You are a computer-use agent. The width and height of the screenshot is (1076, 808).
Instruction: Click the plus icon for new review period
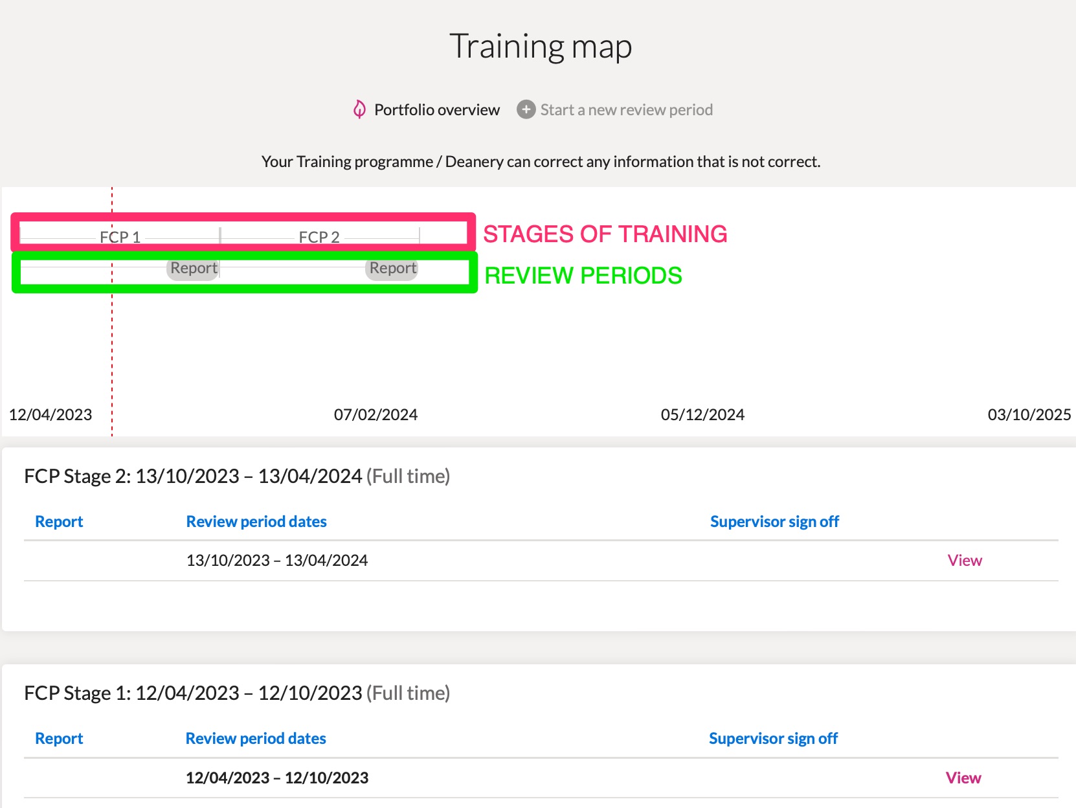(526, 109)
